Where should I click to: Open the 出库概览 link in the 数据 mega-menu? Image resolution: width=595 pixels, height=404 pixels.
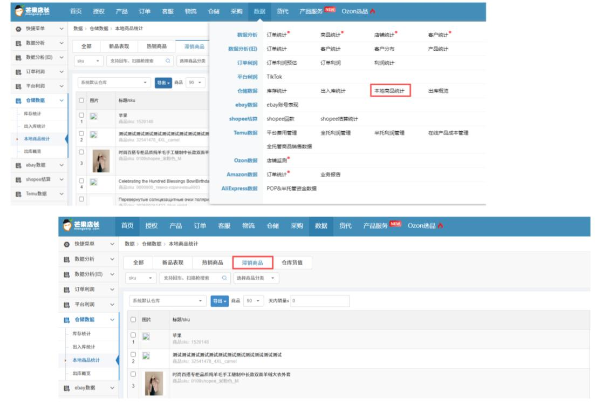click(x=438, y=91)
